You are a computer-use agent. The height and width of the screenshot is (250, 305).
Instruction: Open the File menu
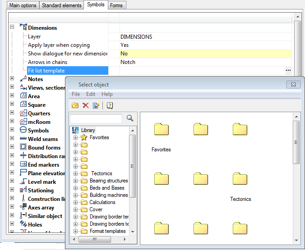pos(76,94)
